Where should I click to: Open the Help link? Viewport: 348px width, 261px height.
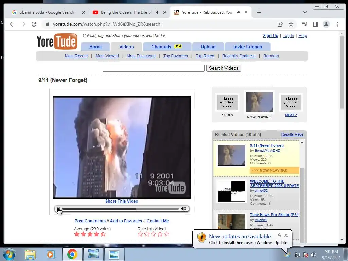click(302, 35)
